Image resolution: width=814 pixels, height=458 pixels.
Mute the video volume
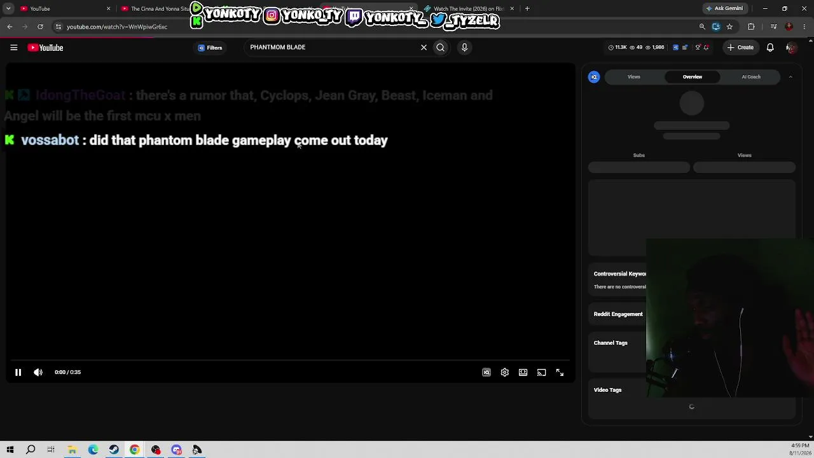click(38, 372)
